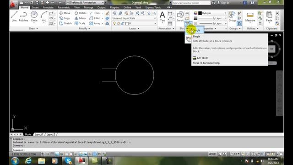Toggle layer freeze sun icon

119,23
